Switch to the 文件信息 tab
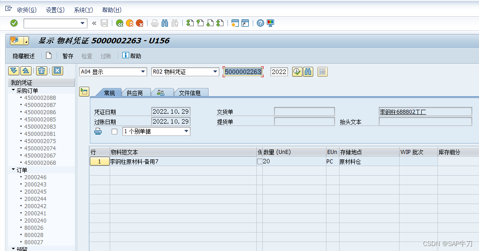This screenshot has width=479, height=251. (190, 93)
